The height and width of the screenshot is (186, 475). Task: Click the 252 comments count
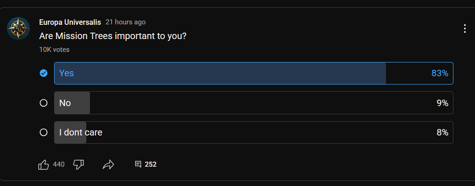coord(151,164)
